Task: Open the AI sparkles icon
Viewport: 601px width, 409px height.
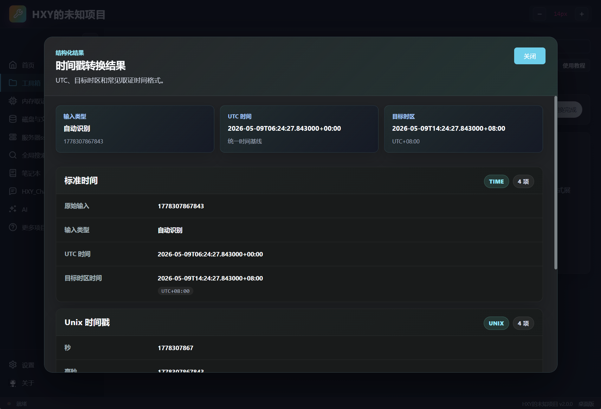Action: (13, 209)
